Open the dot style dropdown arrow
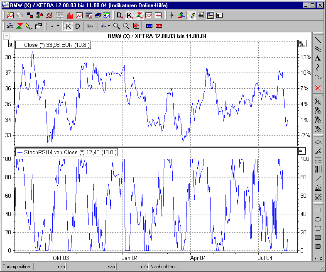The image size is (326, 272). coord(58,26)
